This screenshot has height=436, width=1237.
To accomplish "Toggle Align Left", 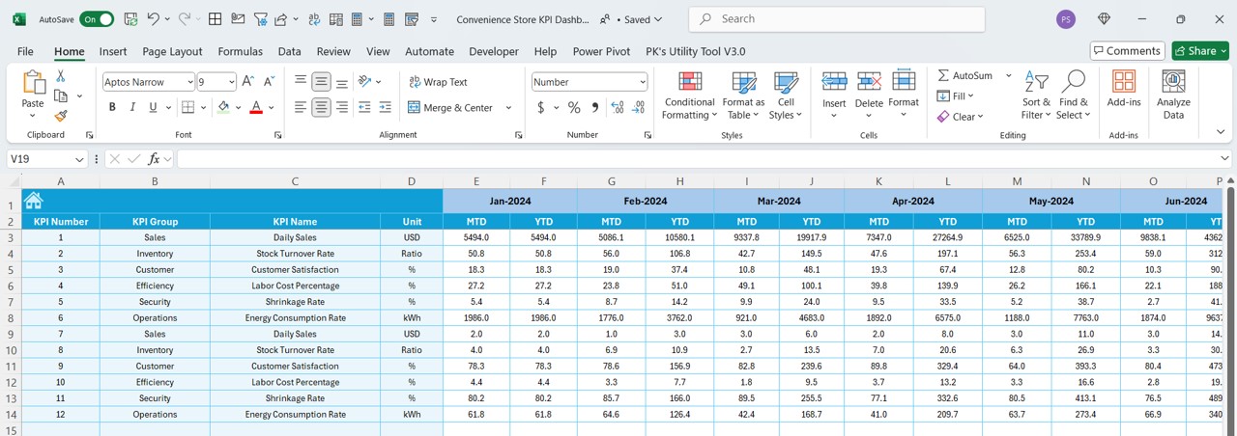I will point(301,107).
